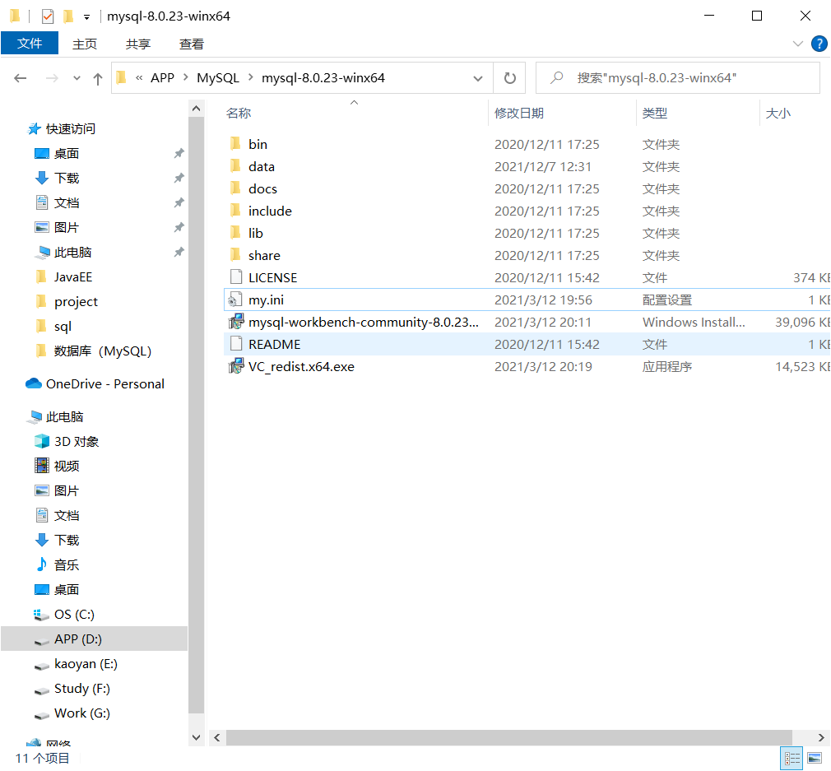This screenshot has width=831, height=771.
Task: Click sidebar scrollbar up arrow
Action: [196, 109]
